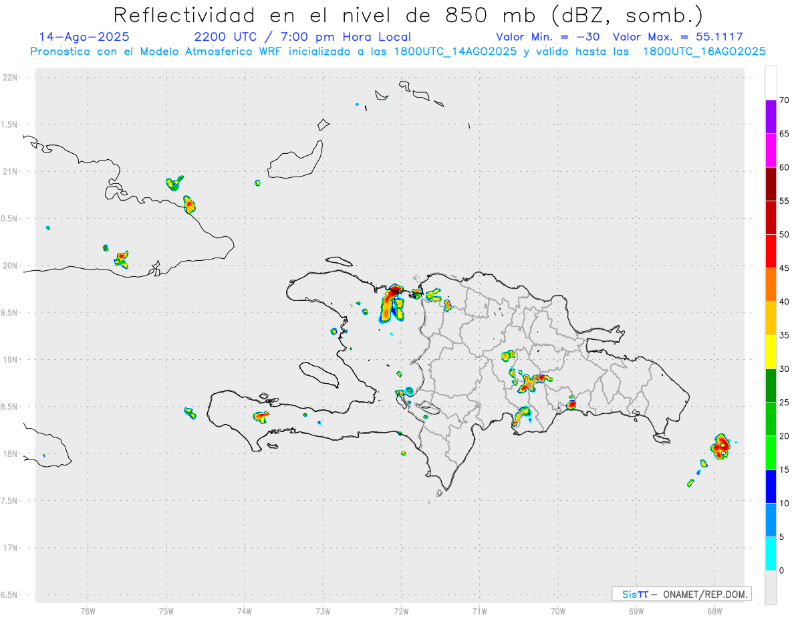
Task: Click the dark blue 10–15 dBZ colorbar segment
Action: (771, 486)
